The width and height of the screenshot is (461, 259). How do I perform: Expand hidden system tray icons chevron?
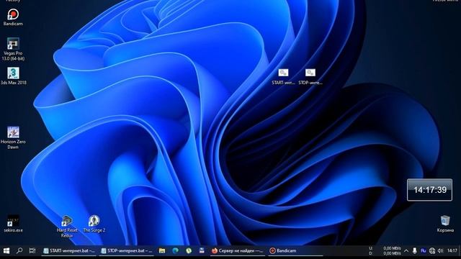(x=406, y=251)
